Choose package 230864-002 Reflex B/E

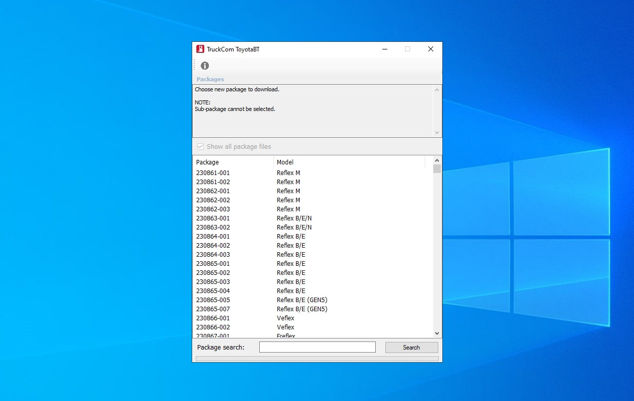(213, 246)
